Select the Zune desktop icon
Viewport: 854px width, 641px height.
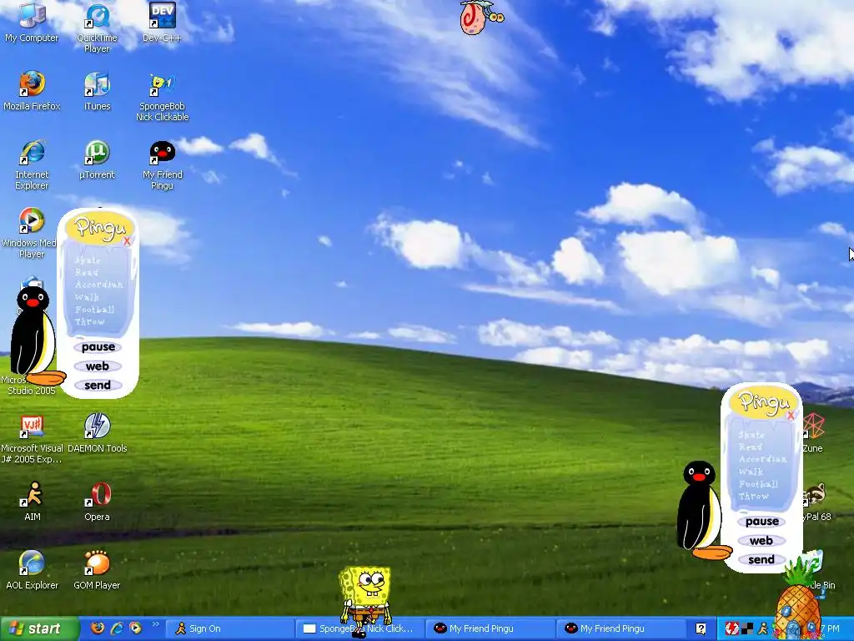point(812,433)
